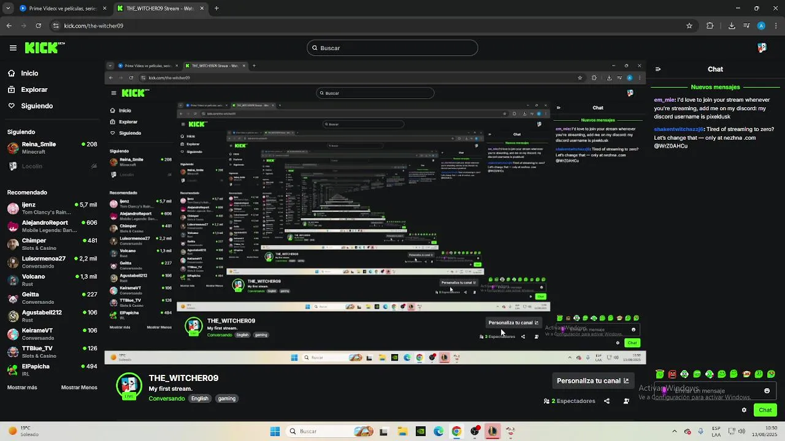This screenshot has height=441, width=785.
Task: Open a new browser tab
Action: (x=216, y=9)
